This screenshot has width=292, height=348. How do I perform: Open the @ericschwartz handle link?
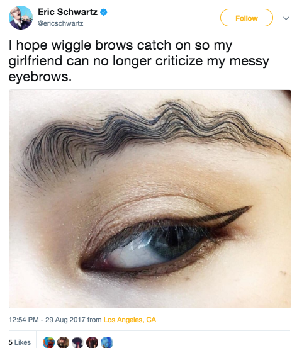click(x=60, y=23)
